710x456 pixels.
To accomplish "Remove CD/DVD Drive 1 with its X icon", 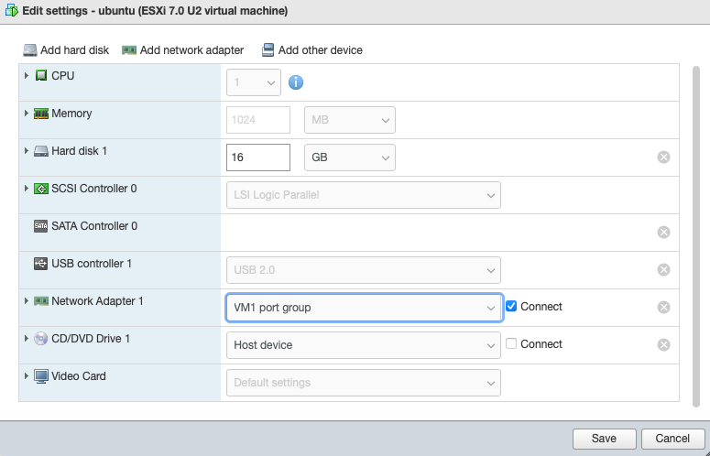I will click(x=664, y=345).
